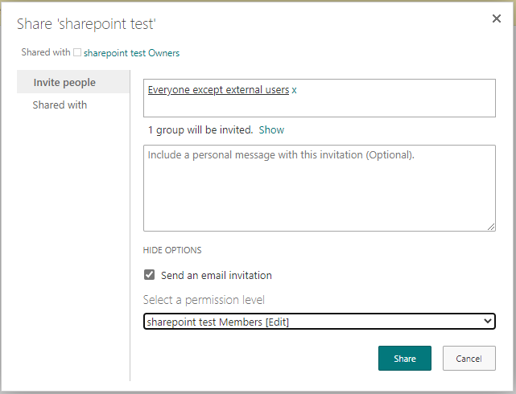Viewport: 516px width, 394px height.
Task: Tick the checkbox before sharepoint test Owners
Action: tap(77, 52)
